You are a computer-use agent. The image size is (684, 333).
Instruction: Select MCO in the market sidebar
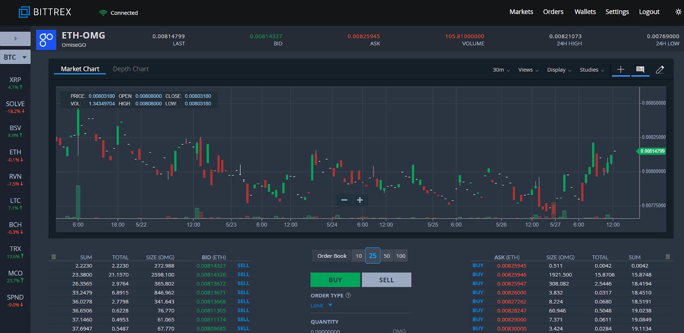15,276
